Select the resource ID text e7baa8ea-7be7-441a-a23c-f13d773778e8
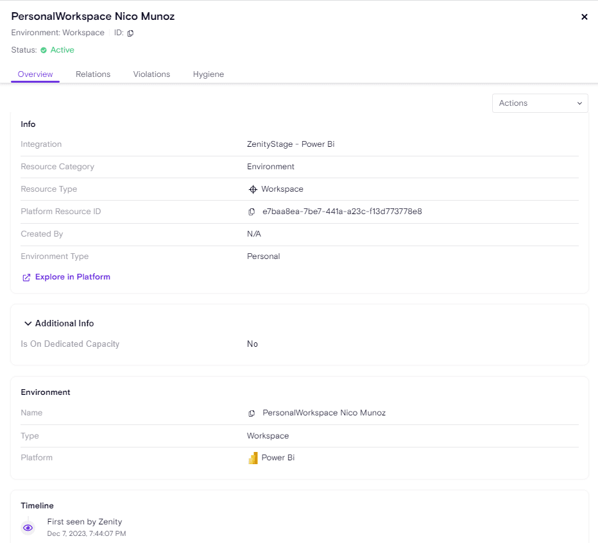Image resolution: width=598 pixels, height=543 pixels. coord(342,212)
